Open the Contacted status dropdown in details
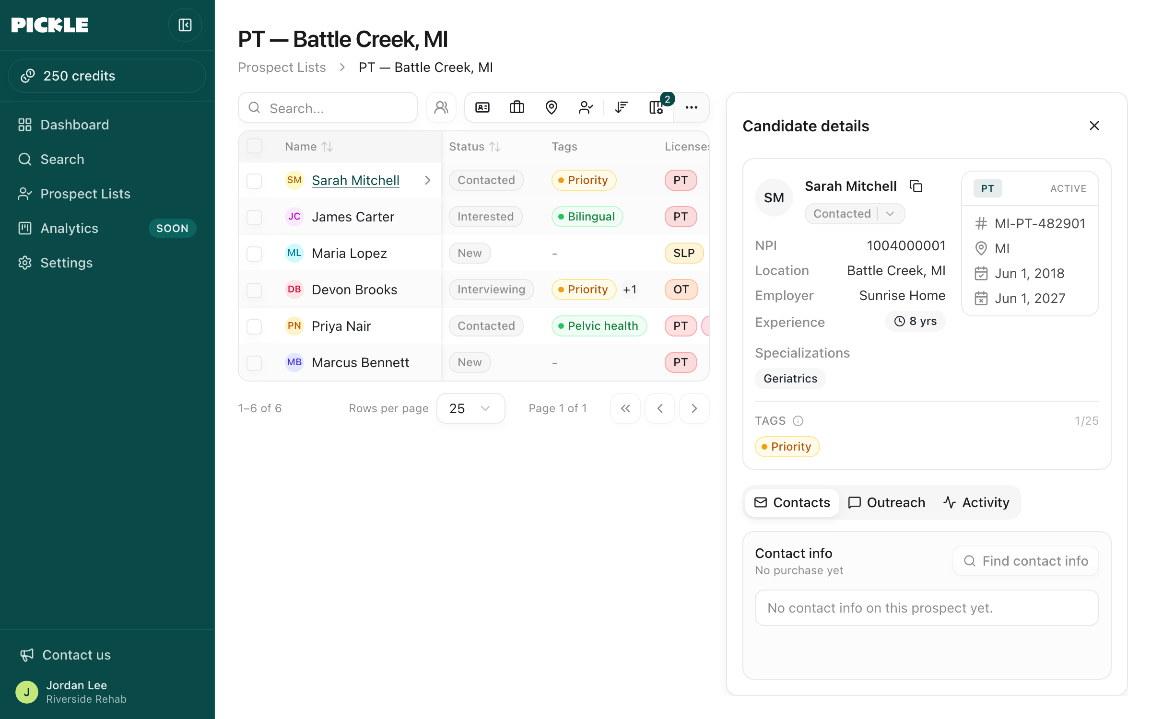1151x719 pixels. tap(855, 214)
